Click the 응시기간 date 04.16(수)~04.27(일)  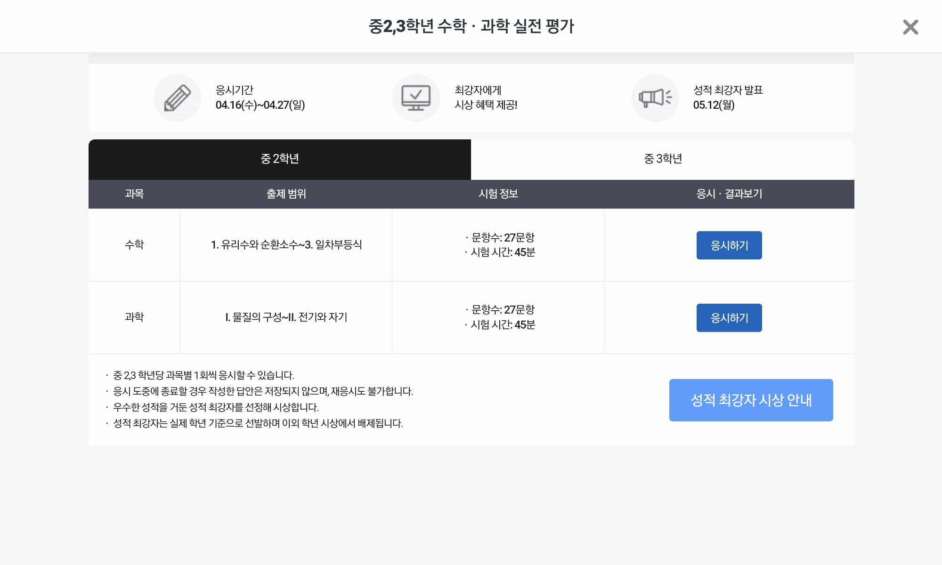(260, 105)
